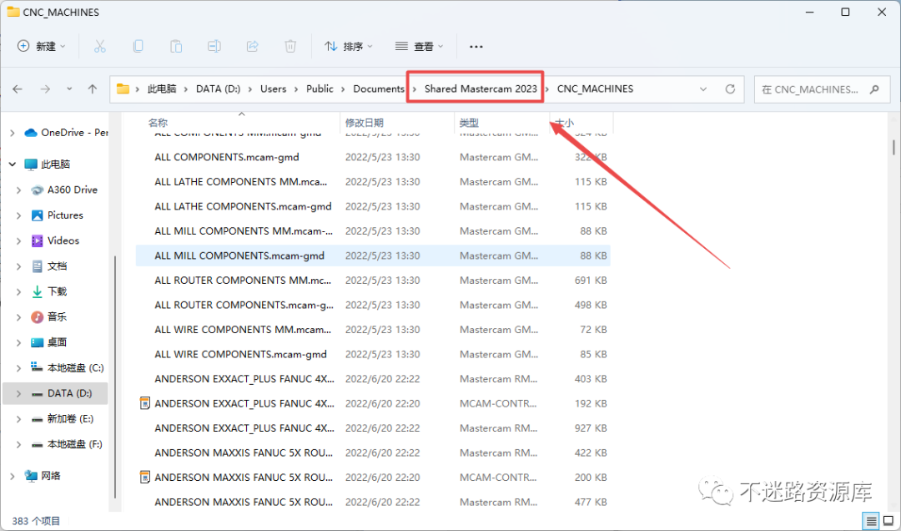The height and width of the screenshot is (531, 901).
Task: Expand 网络 tree node chevron
Action: pos(12,476)
